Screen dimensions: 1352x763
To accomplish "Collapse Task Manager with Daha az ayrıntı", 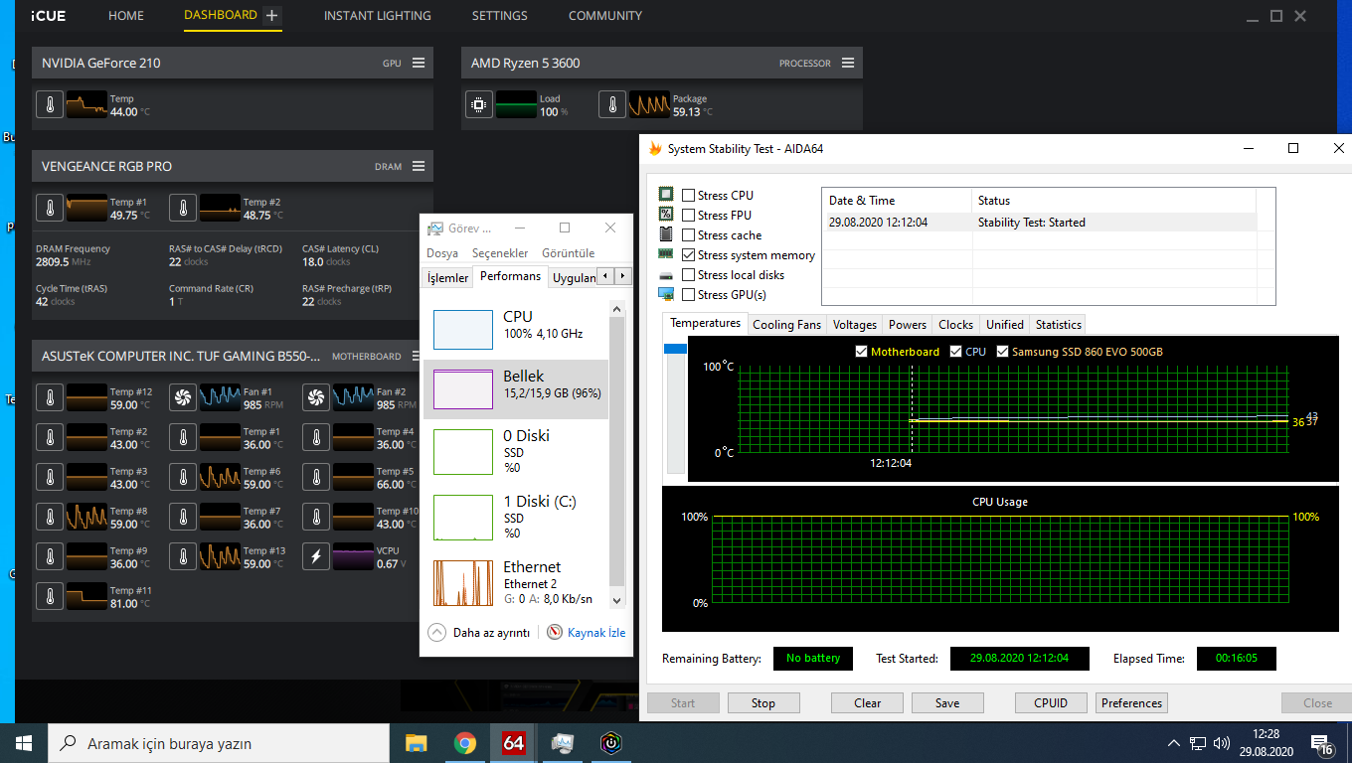I will point(479,632).
